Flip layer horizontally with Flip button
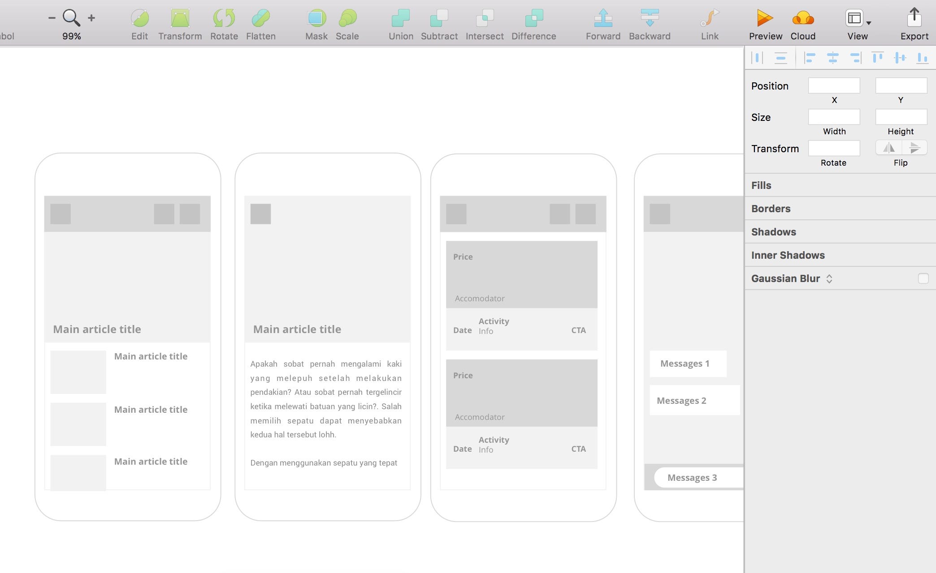Viewport: 936px width, 573px height. [x=888, y=148]
